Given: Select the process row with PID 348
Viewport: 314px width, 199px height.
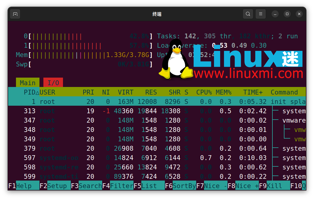Looking at the screenshot, I should tap(157, 130).
